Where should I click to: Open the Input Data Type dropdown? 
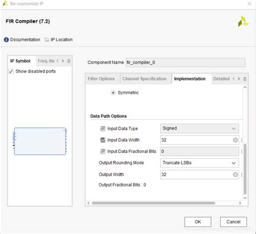click(199, 129)
